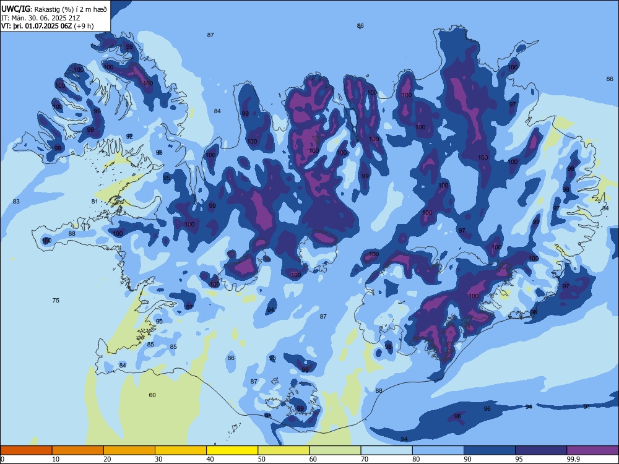This screenshot has height=464, width=619.
Task: Click the 'VT: þri. 01.07.2025 06Z (+9 h)' line
Action: [48, 26]
